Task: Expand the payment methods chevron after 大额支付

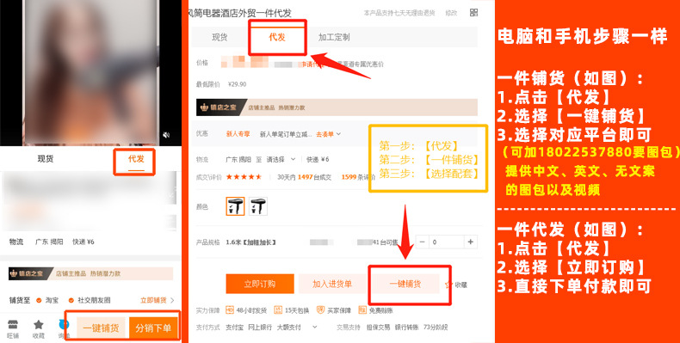Action: [314, 327]
